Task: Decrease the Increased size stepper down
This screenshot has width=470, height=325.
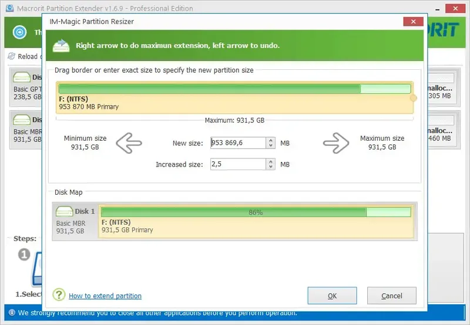Action: point(271,167)
